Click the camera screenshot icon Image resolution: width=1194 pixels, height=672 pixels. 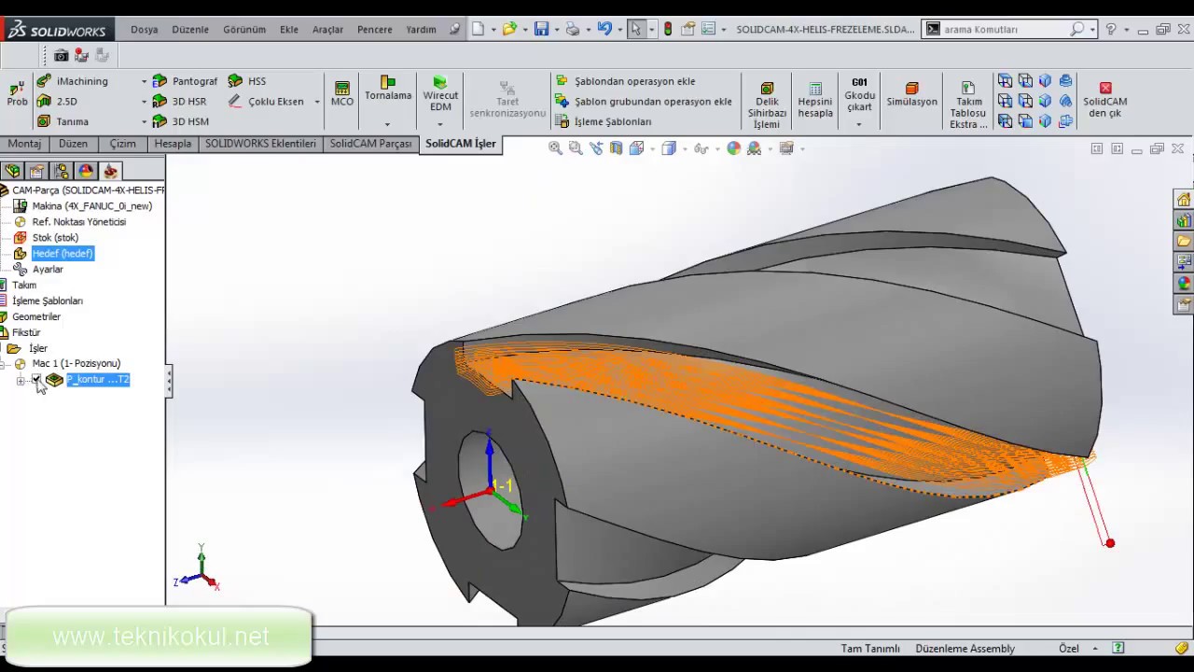tap(61, 56)
